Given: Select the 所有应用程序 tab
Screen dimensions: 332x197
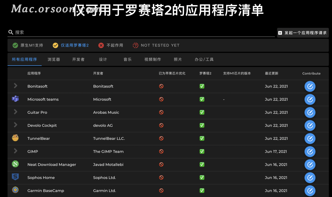Looking at the screenshot, I should tap(24, 59).
